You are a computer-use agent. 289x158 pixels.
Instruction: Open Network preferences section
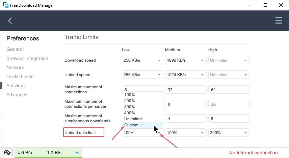[x=15, y=67]
